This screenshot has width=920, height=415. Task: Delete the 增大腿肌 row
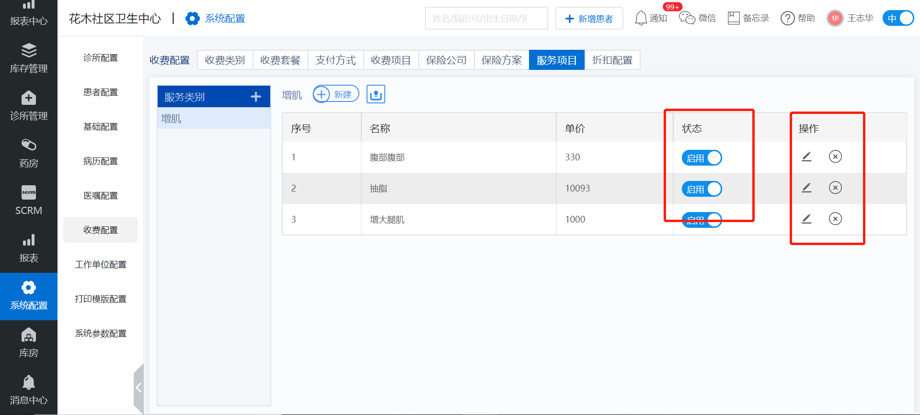click(835, 219)
